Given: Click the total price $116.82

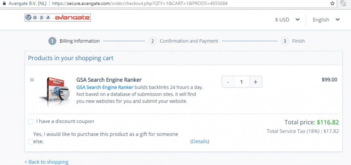Looking at the screenshot, I should coord(328,122).
